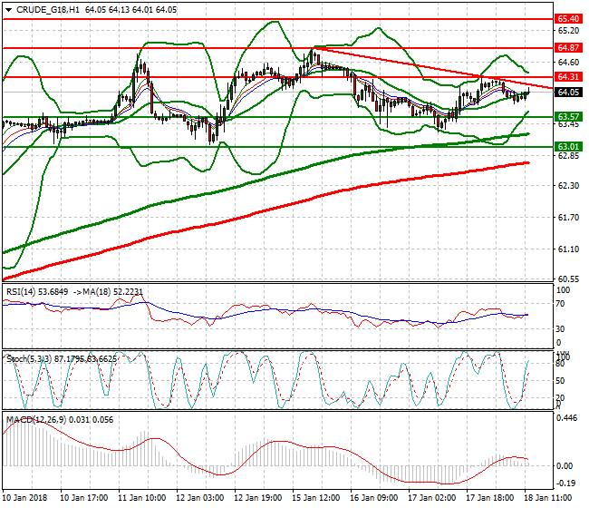The image size is (589, 508).
Task: Click RSI scale level 30
Action: pyautogui.click(x=560, y=329)
